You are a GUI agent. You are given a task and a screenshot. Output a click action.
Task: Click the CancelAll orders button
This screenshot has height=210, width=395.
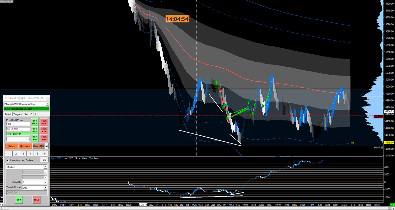[x=38, y=146]
